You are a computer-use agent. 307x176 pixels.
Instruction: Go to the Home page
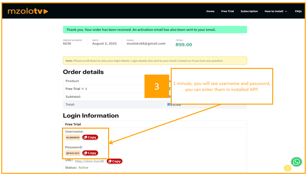point(210,11)
